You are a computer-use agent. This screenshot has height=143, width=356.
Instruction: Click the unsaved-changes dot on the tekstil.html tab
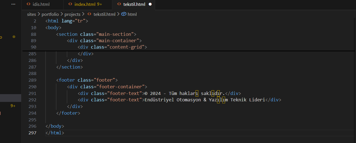coord(150,4)
